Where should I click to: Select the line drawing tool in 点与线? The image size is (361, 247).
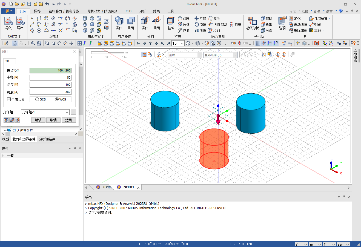[x=32, y=24]
